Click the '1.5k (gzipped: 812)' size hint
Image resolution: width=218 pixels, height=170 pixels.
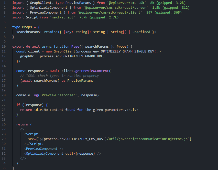(x=171, y=8)
